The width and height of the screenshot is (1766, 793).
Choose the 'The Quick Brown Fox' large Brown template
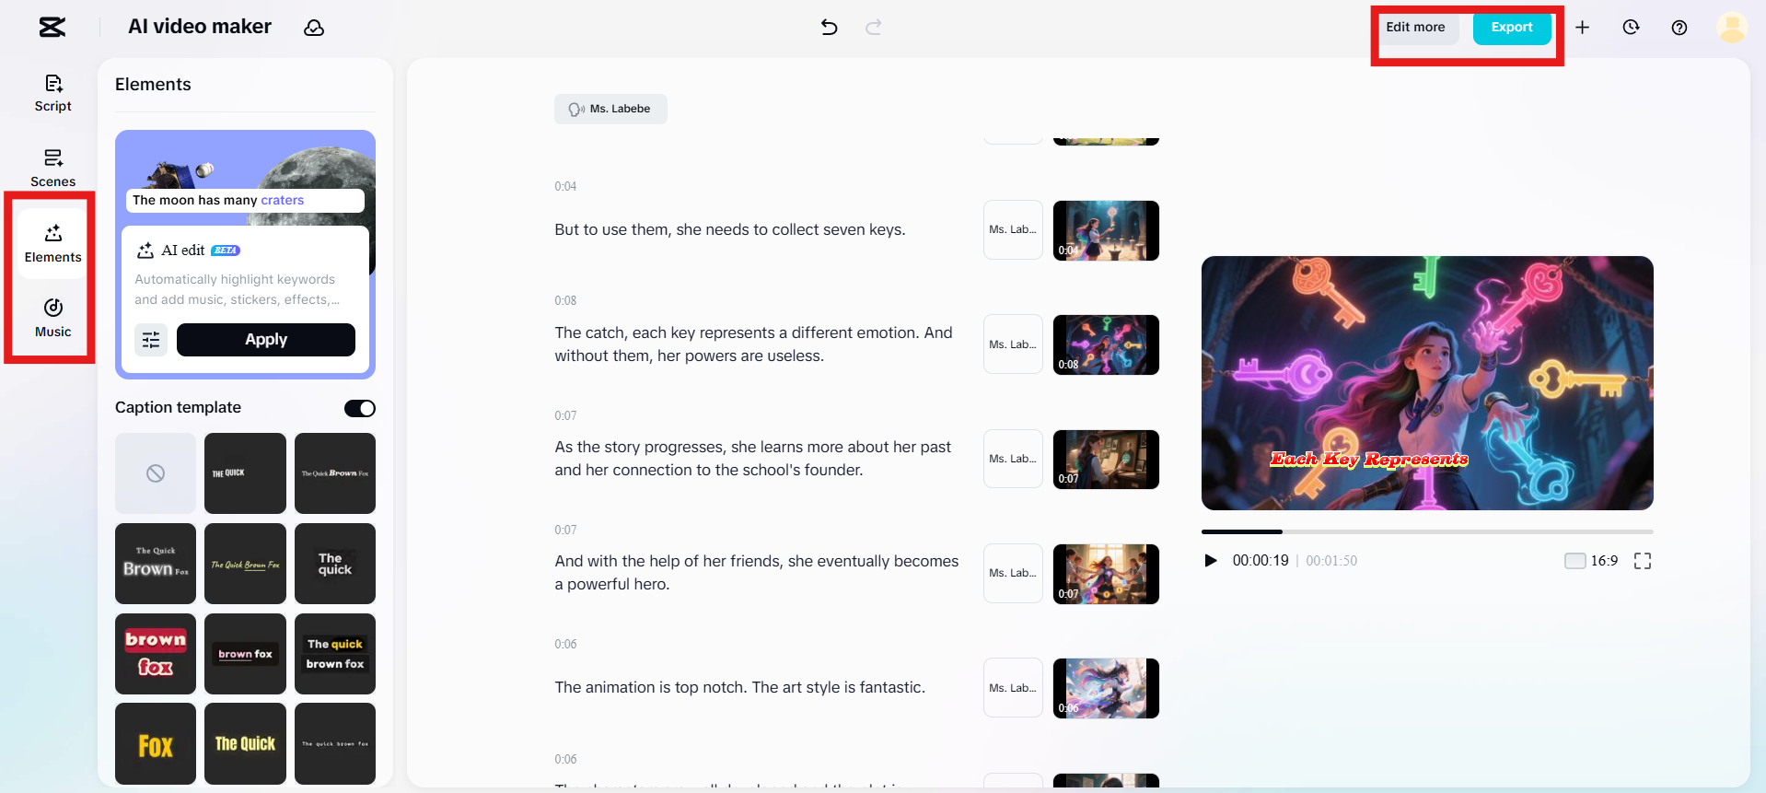pos(156,564)
